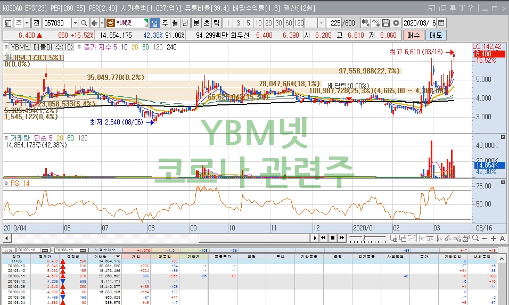Choose the 5 interval button
This screenshot has height=305, width=509.
(248, 23)
